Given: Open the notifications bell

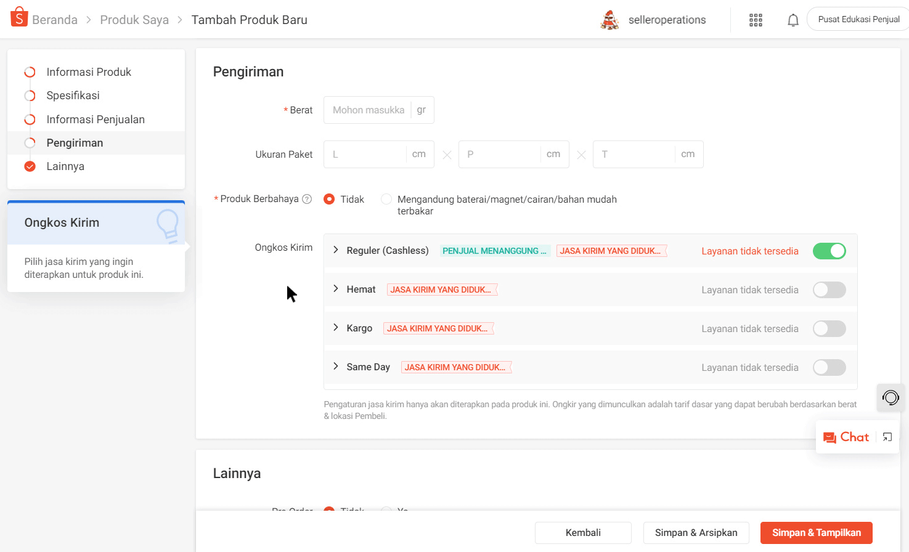Looking at the screenshot, I should (x=793, y=19).
